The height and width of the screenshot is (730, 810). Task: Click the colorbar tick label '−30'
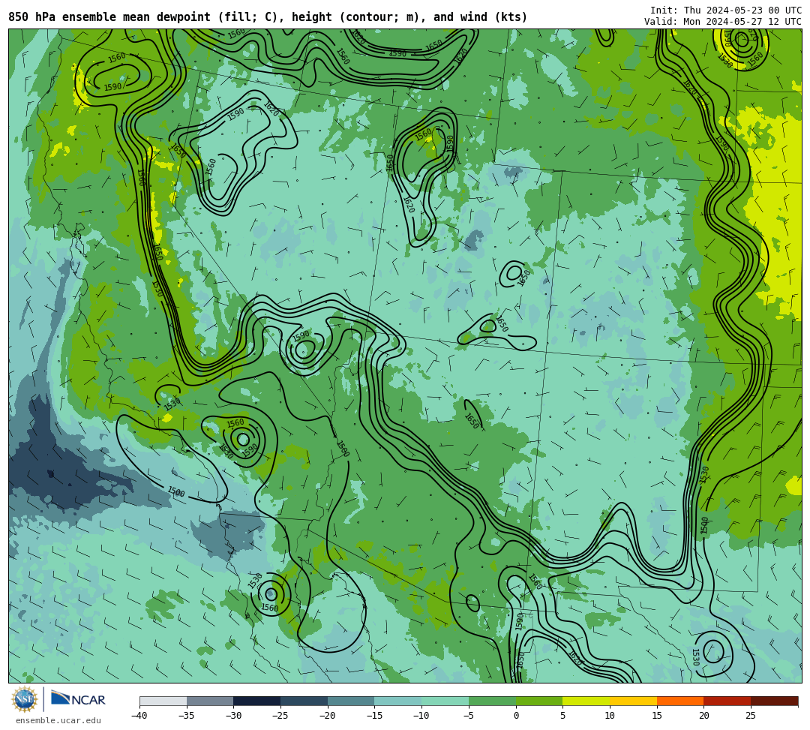coord(233,716)
